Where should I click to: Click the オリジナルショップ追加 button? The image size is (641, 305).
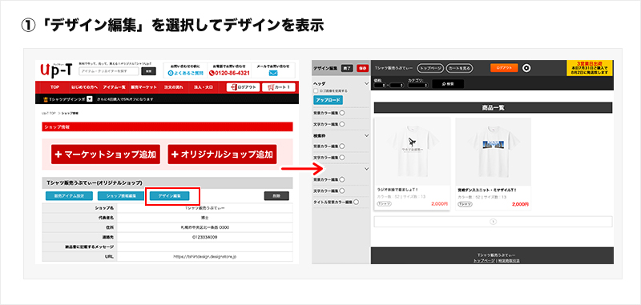222,155
